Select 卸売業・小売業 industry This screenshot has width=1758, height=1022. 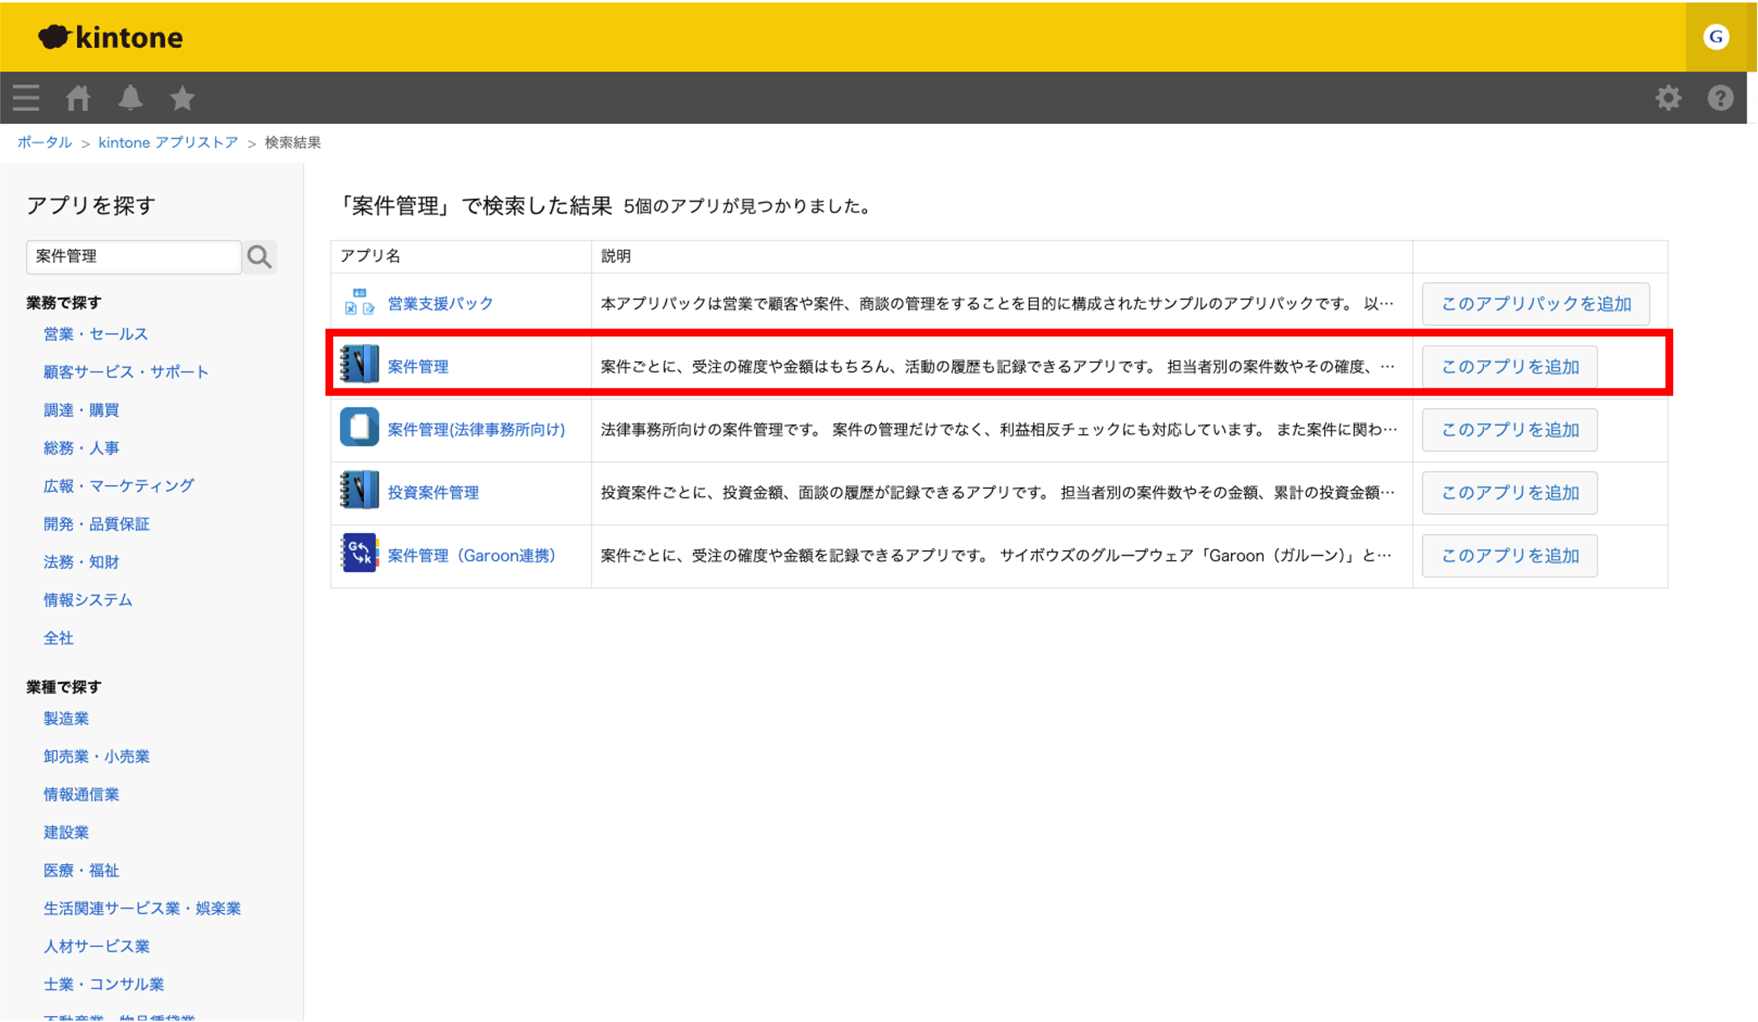[96, 756]
